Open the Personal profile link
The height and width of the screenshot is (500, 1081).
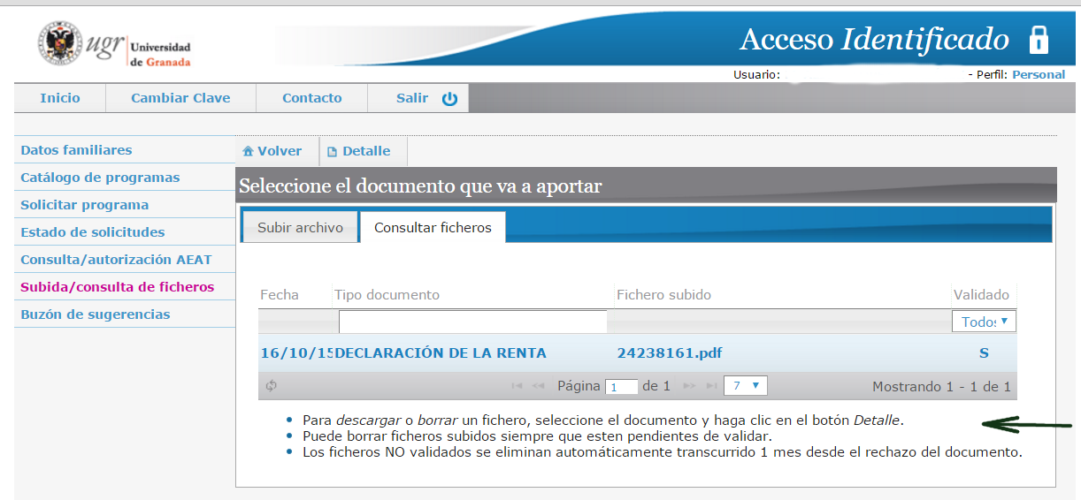click(x=1039, y=75)
